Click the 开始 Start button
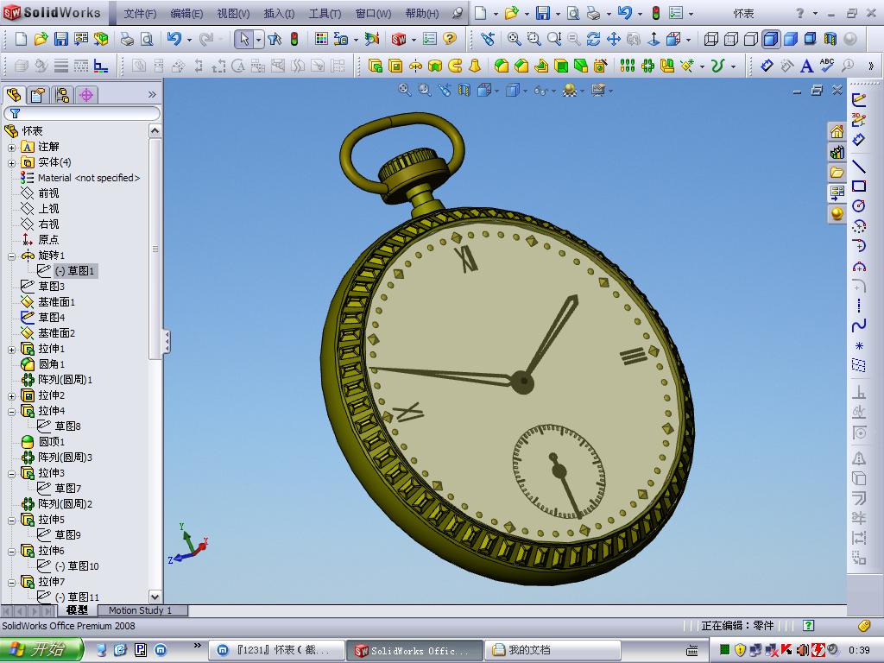 point(41,649)
